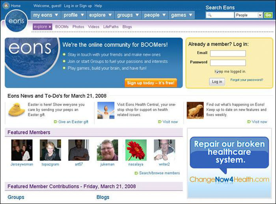Click the green arrow beside Search/browse members
The height and width of the screenshot is (204, 276).
point(136,173)
